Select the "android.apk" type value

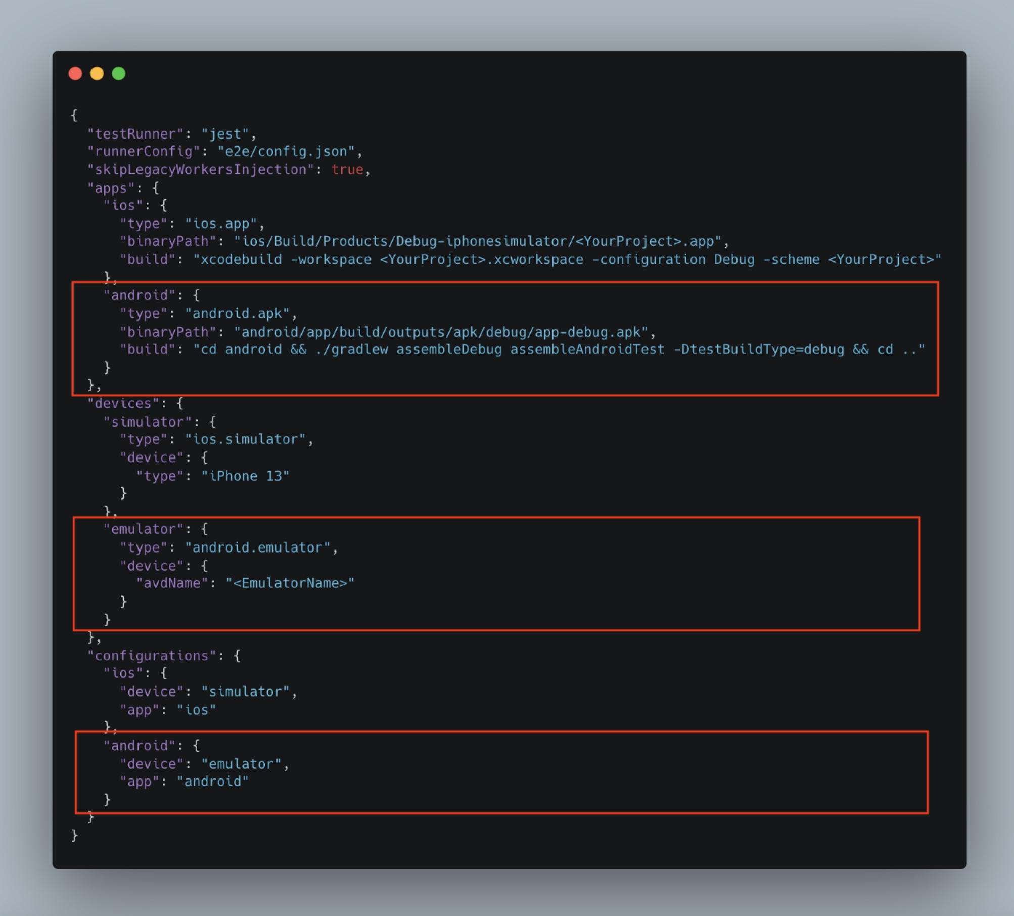tap(237, 314)
